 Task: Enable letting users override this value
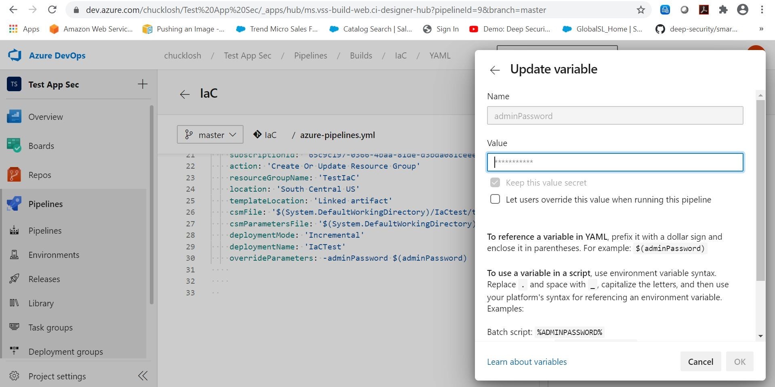pyautogui.click(x=495, y=199)
